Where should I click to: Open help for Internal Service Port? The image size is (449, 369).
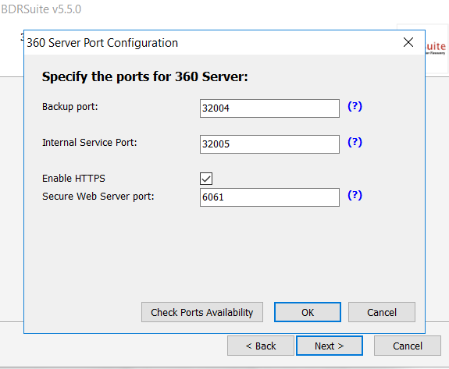(355, 142)
